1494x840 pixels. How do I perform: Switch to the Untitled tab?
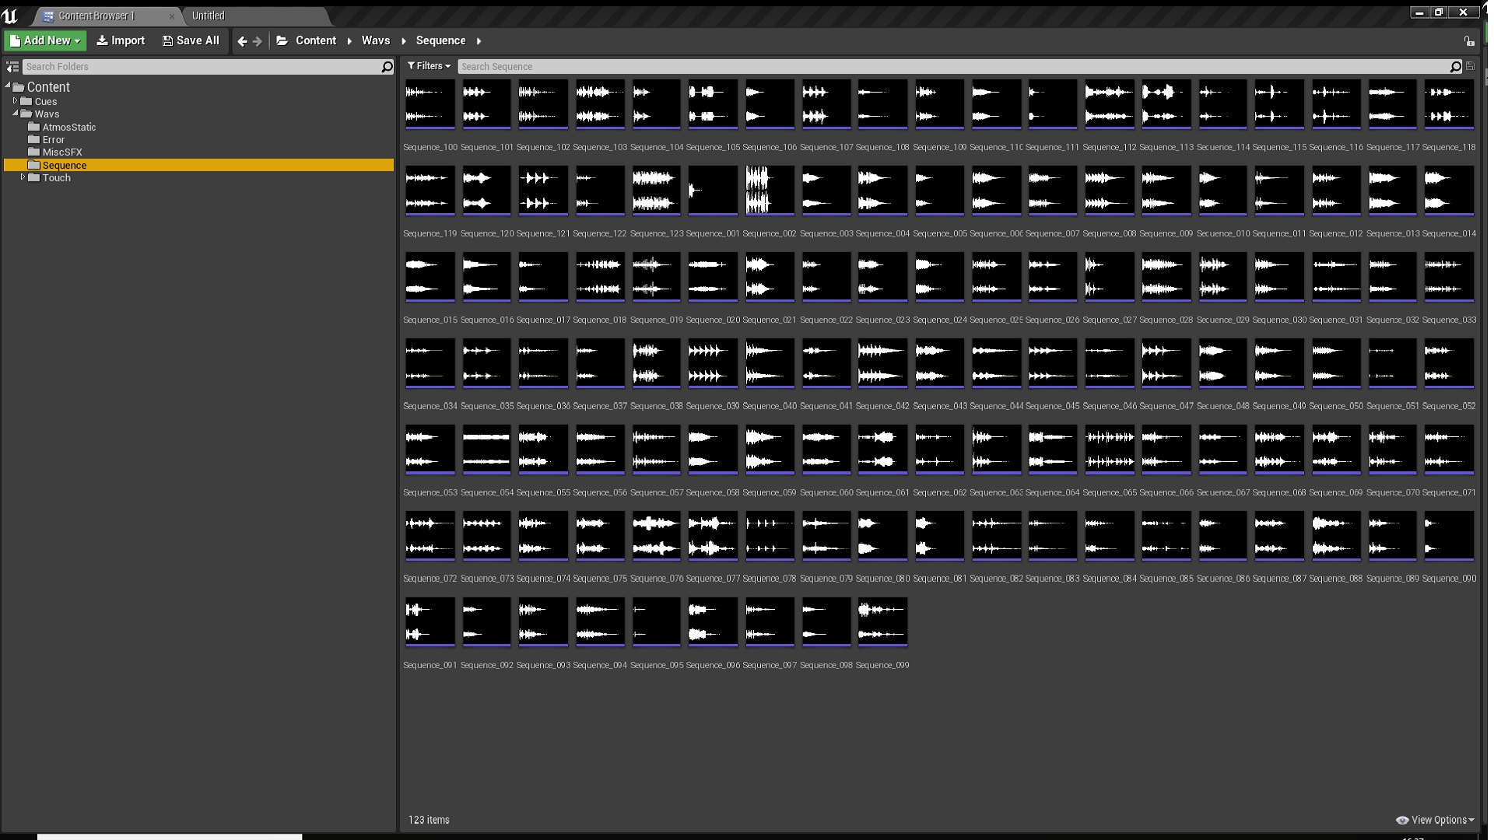pyautogui.click(x=209, y=16)
